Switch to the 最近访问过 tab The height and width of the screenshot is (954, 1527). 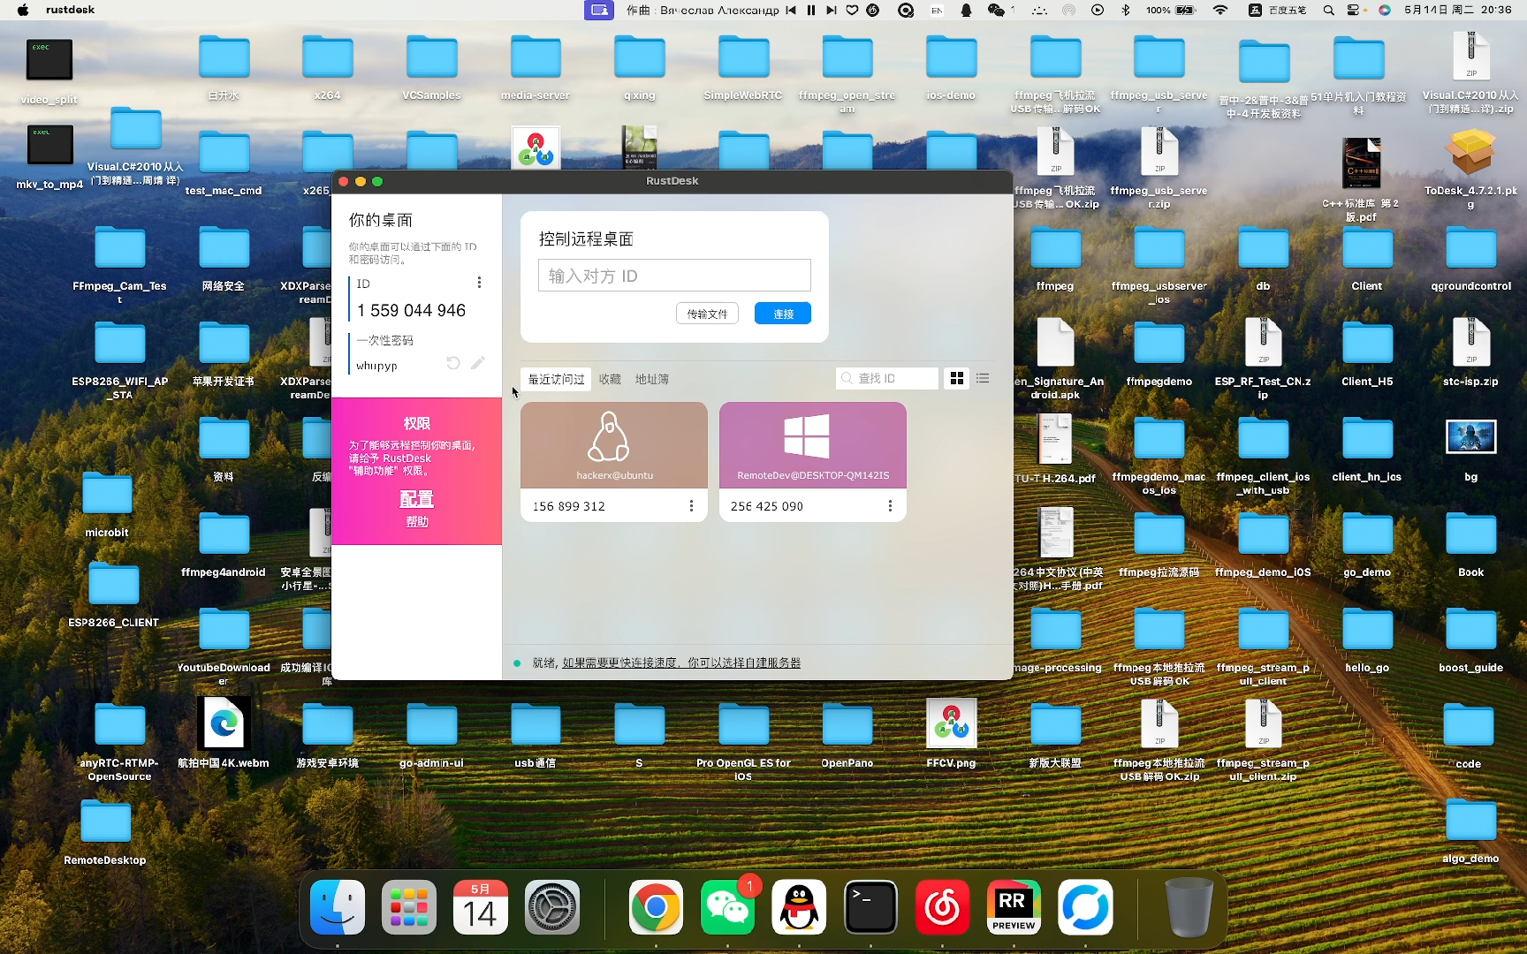tap(557, 379)
